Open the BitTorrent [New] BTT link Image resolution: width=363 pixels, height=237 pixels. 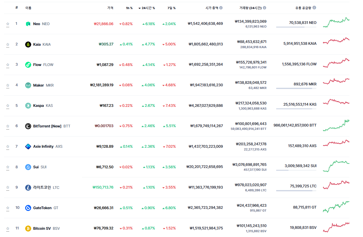click(52, 126)
